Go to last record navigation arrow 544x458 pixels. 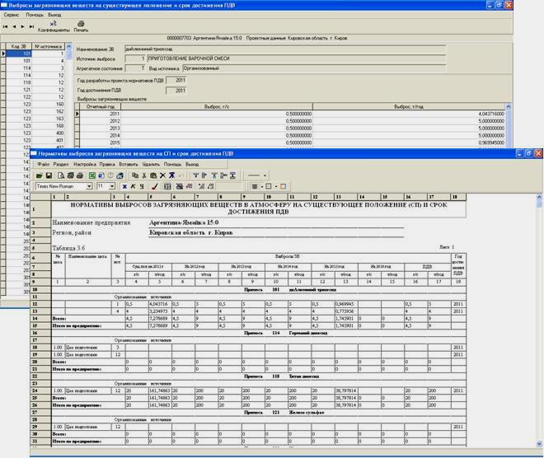click(32, 26)
